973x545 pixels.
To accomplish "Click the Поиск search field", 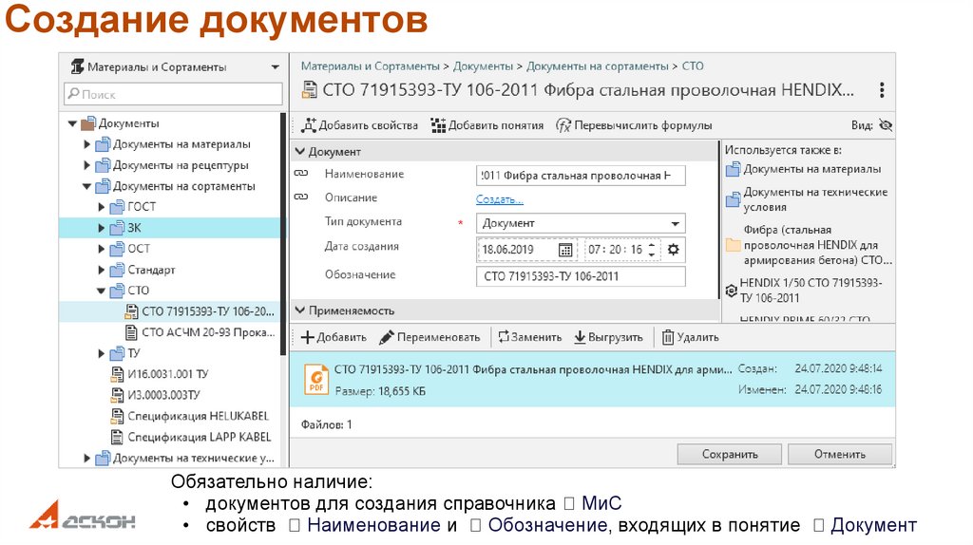I will (173, 94).
